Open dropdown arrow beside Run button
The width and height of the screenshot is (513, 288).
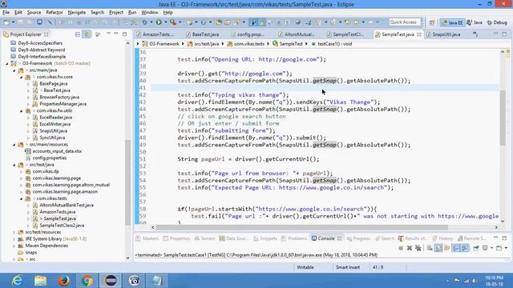coord(166,22)
